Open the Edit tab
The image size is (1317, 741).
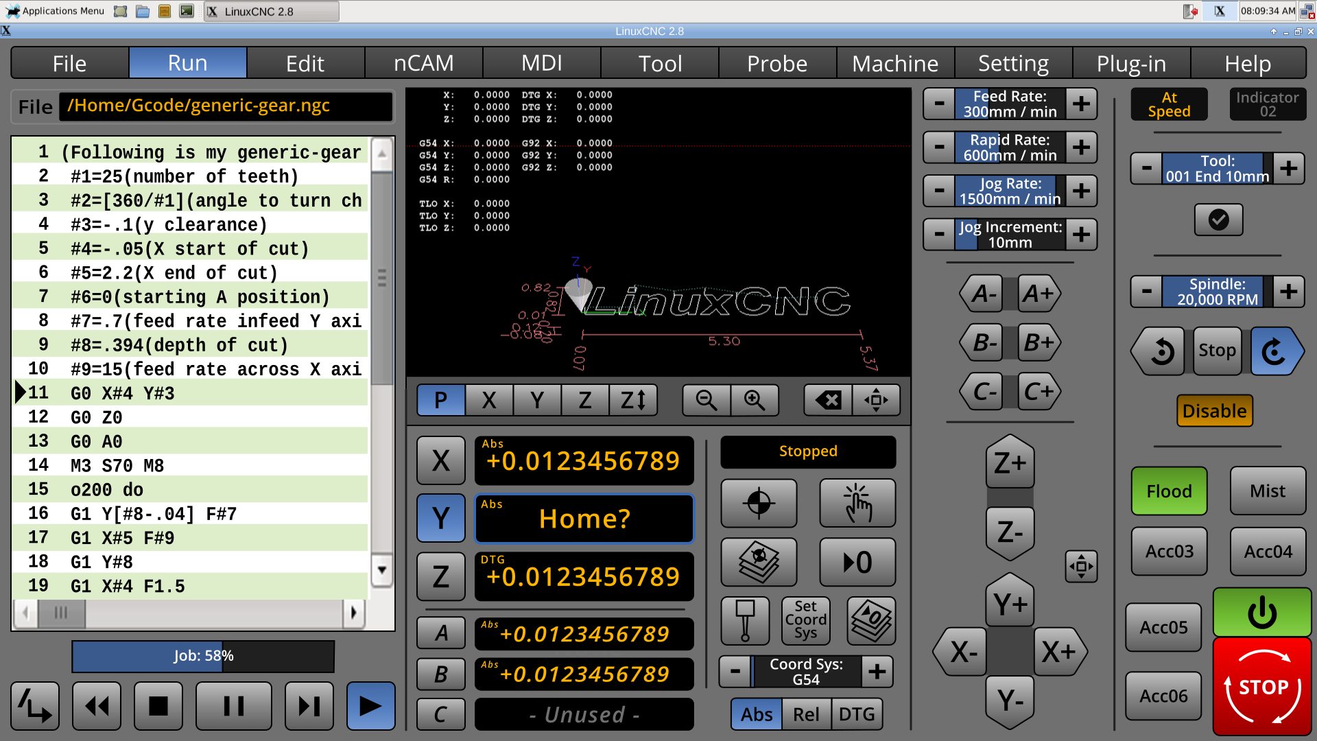coord(305,64)
